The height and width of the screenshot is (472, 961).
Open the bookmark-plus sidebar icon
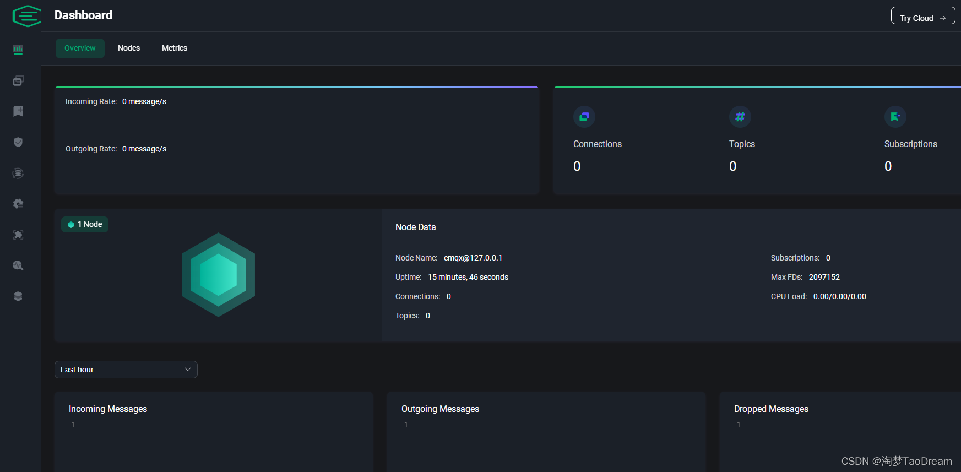tap(18, 111)
